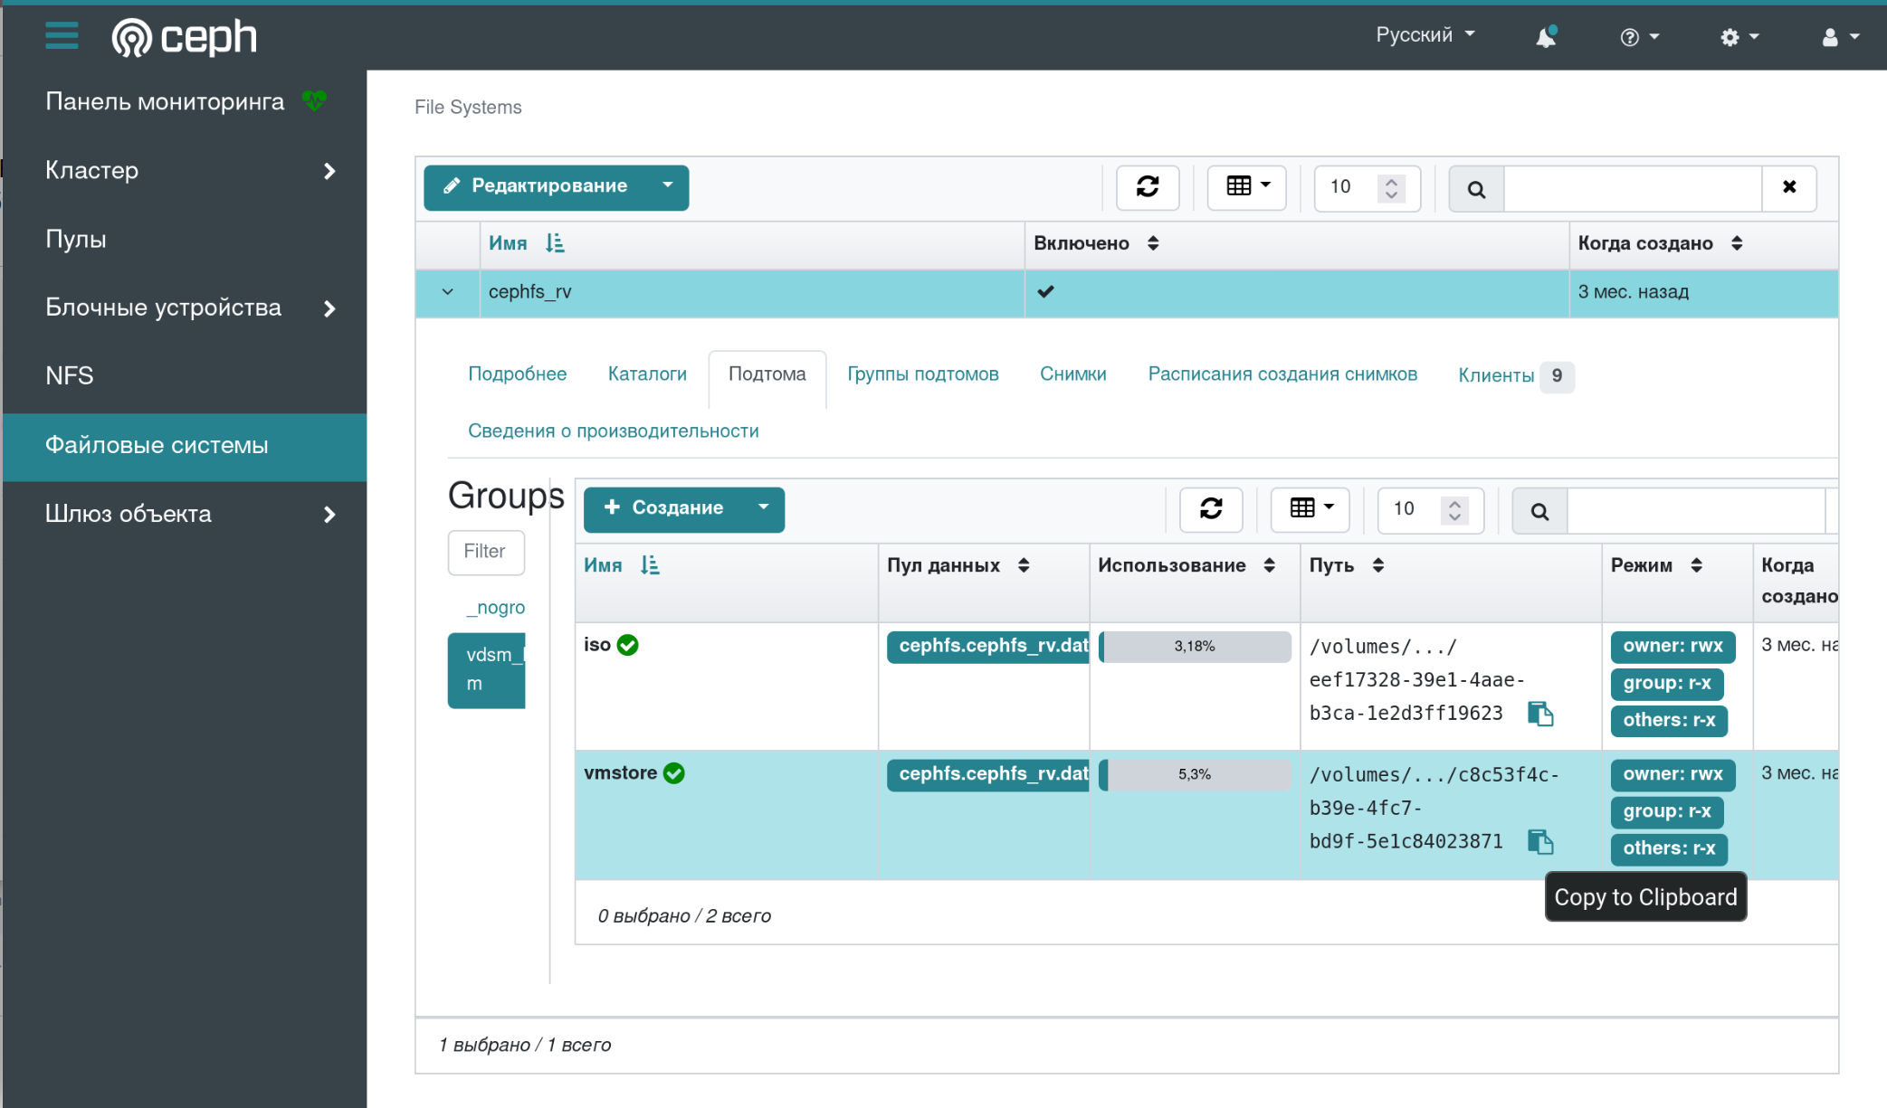Select the _nogroup subvolume group
The height and width of the screenshot is (1108, 1887).
tap(495, 608)
